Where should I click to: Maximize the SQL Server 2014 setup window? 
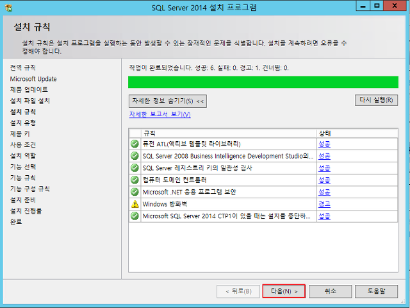tap(377, 6)
